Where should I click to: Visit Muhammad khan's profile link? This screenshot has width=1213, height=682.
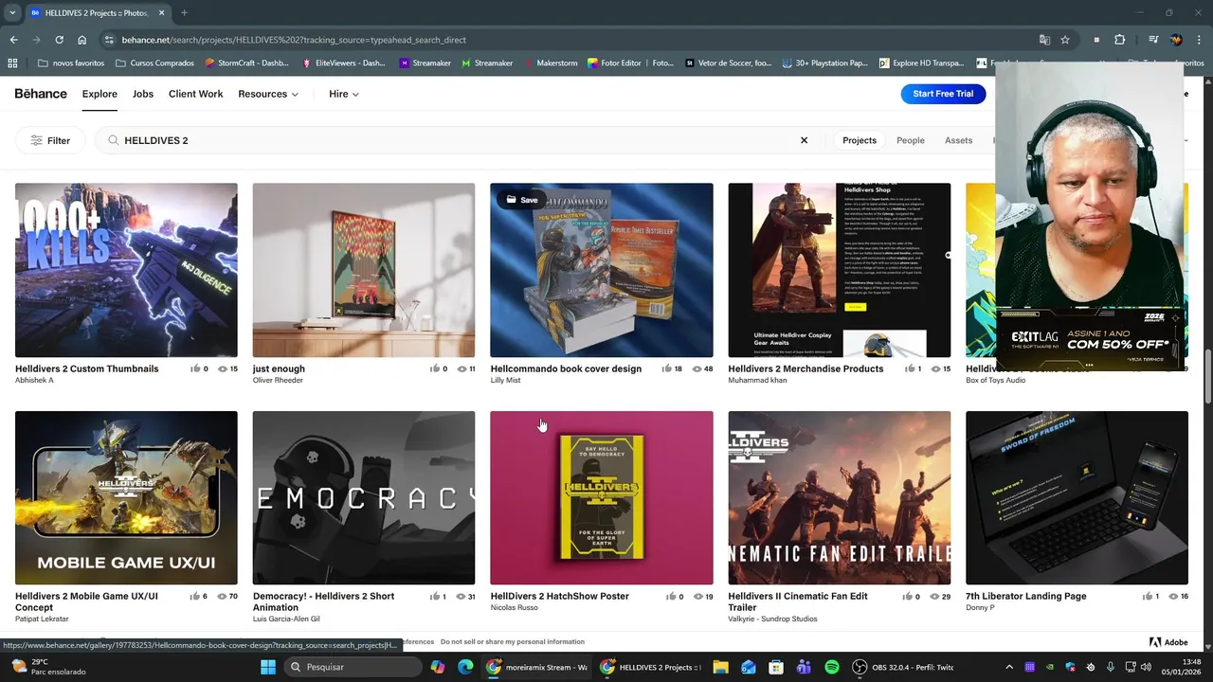tap(757, 381)
